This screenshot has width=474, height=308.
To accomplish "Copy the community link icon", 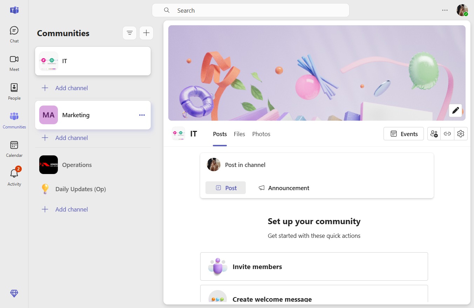I will pos(447,134).
